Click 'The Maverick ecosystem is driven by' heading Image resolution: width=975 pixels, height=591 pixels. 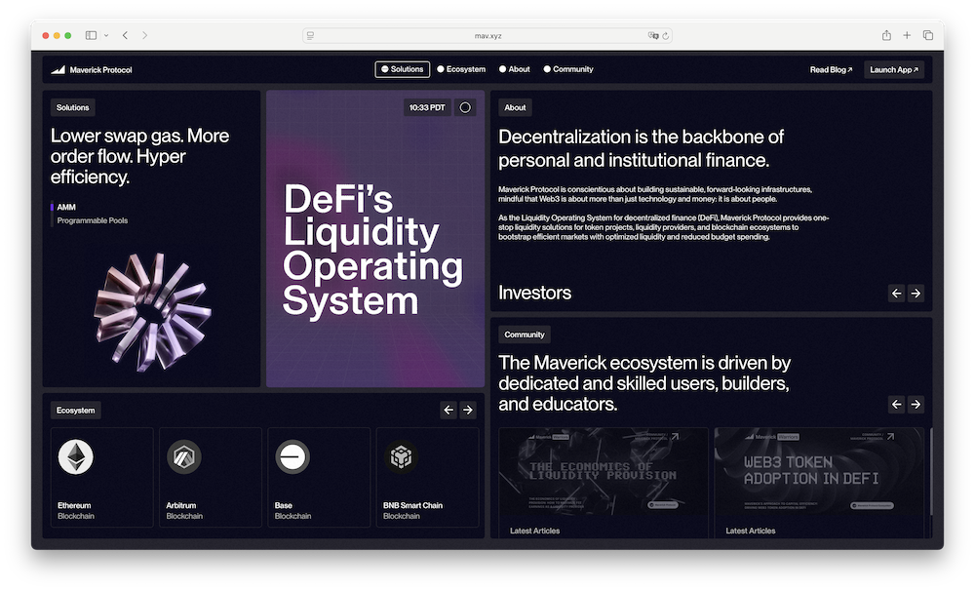tap(644, 383)
